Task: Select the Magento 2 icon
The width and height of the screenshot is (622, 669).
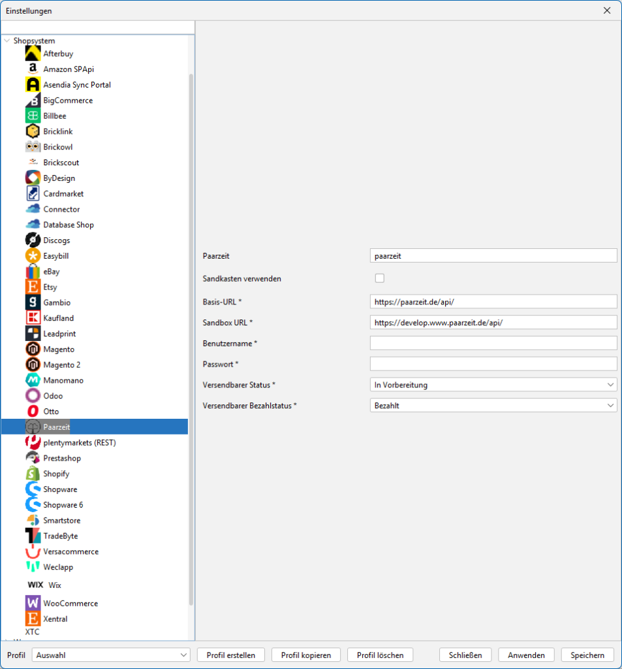Action: 33,365
